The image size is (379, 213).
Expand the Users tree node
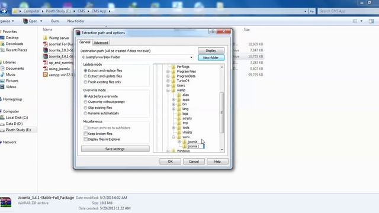(168, 85)
